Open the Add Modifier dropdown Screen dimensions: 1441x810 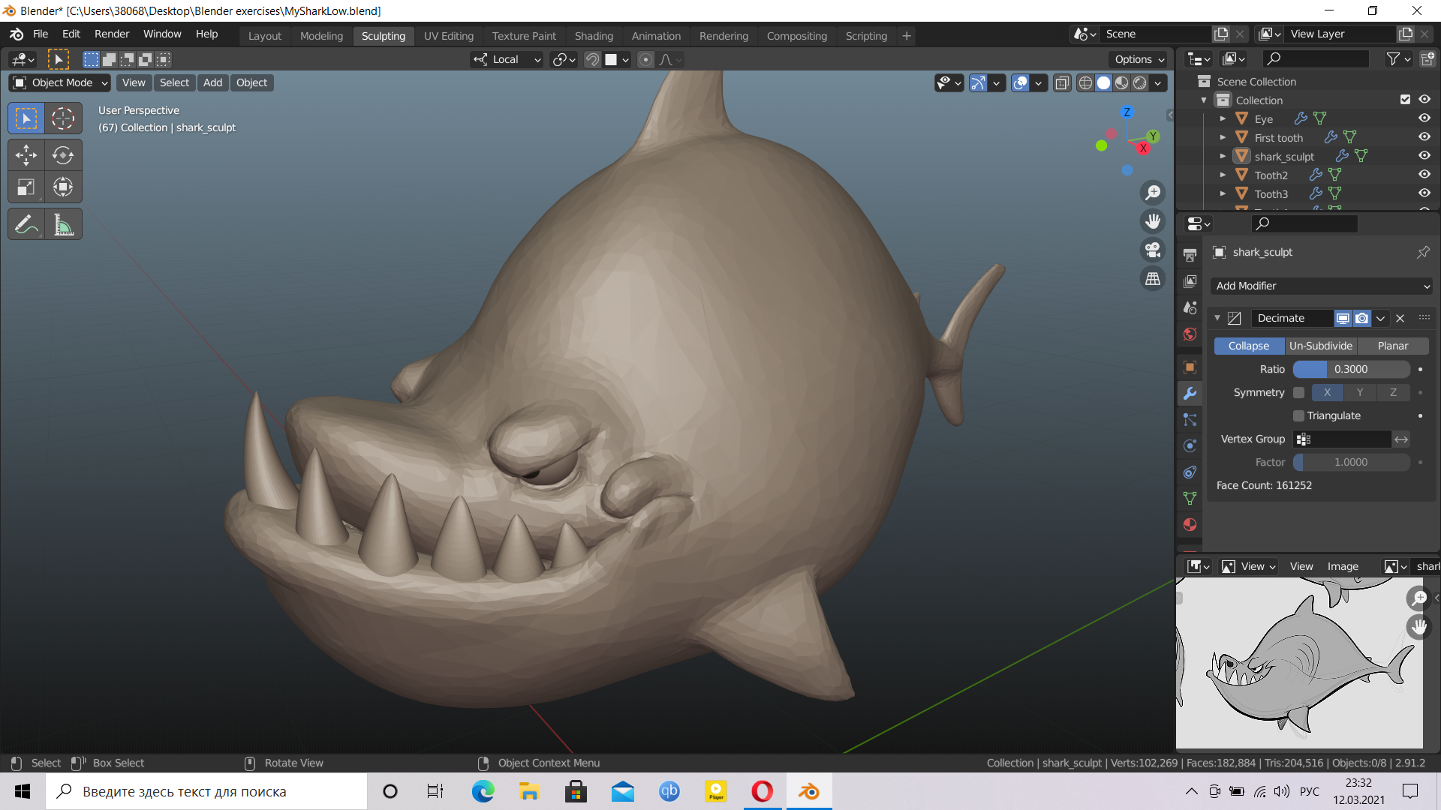click(x=1321, y=286)
